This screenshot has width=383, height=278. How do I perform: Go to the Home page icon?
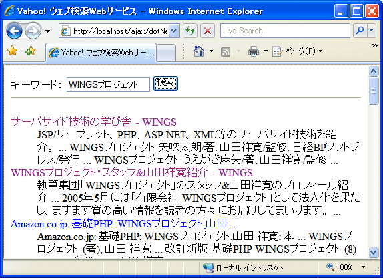199,51
